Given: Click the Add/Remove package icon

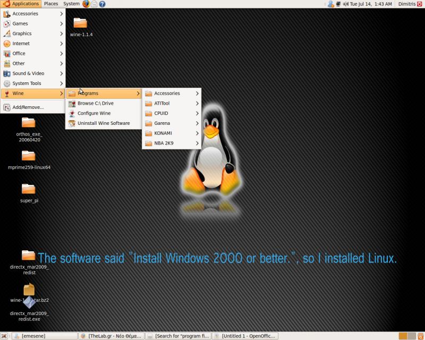Looking at the screenshot, I should click(x=7, y=107).
